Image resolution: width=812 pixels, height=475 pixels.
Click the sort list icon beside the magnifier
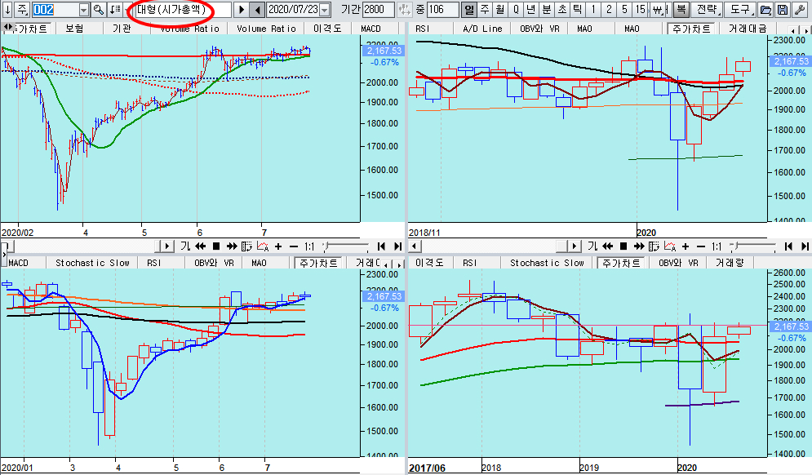[x=116, y=9]
